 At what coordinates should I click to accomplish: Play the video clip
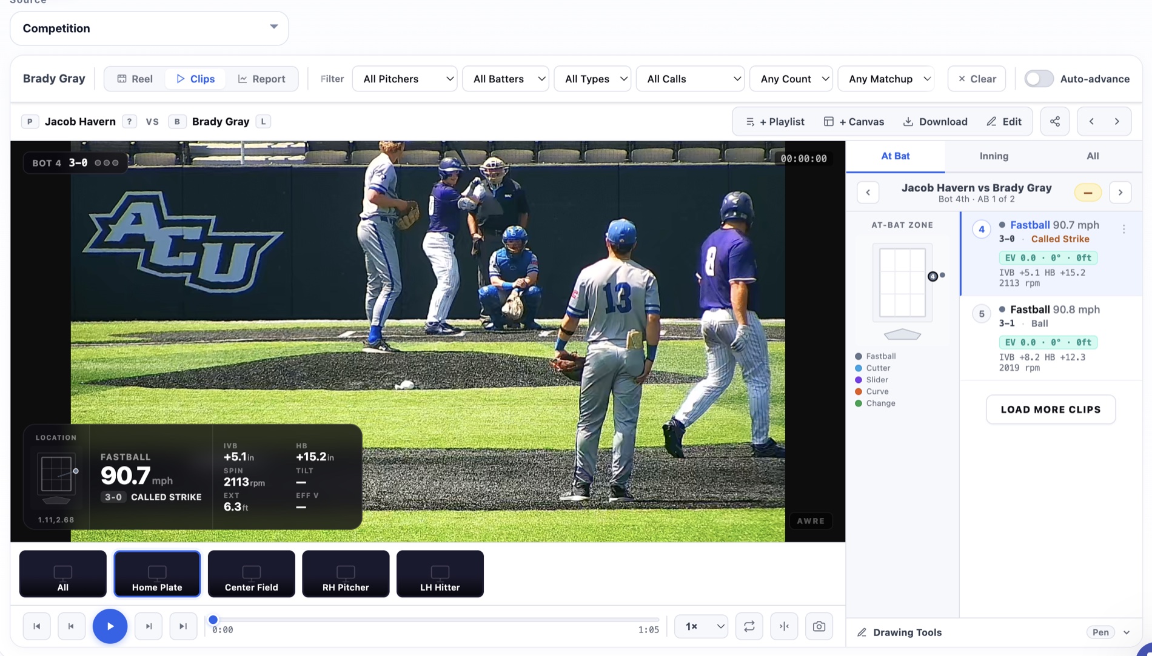point(110,626)
